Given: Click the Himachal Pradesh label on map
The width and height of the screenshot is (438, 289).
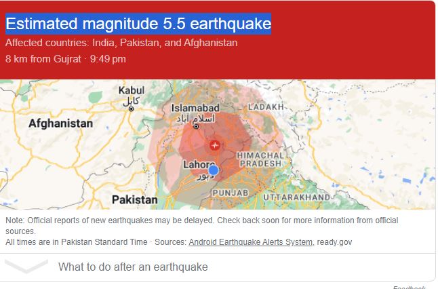Looking at the screenshot, I should [260, 159].
